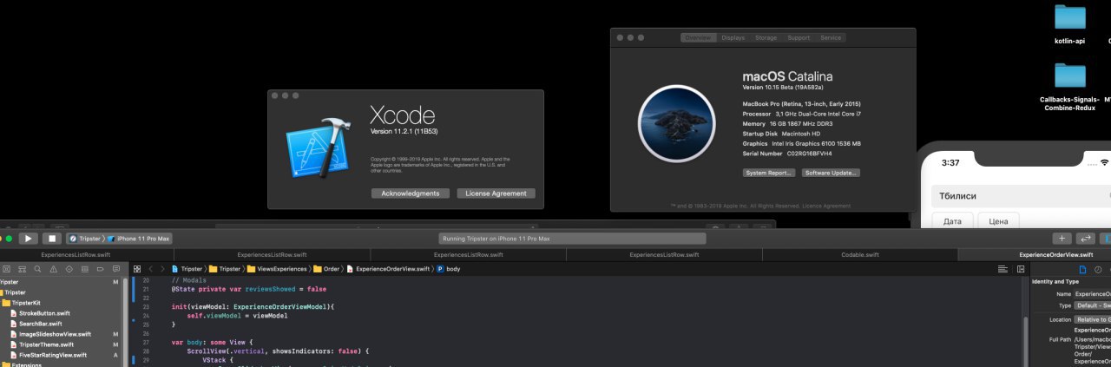This screenshot has height=367, width=1111.
Task: Go forward in editor history
Action: (162, 269)
